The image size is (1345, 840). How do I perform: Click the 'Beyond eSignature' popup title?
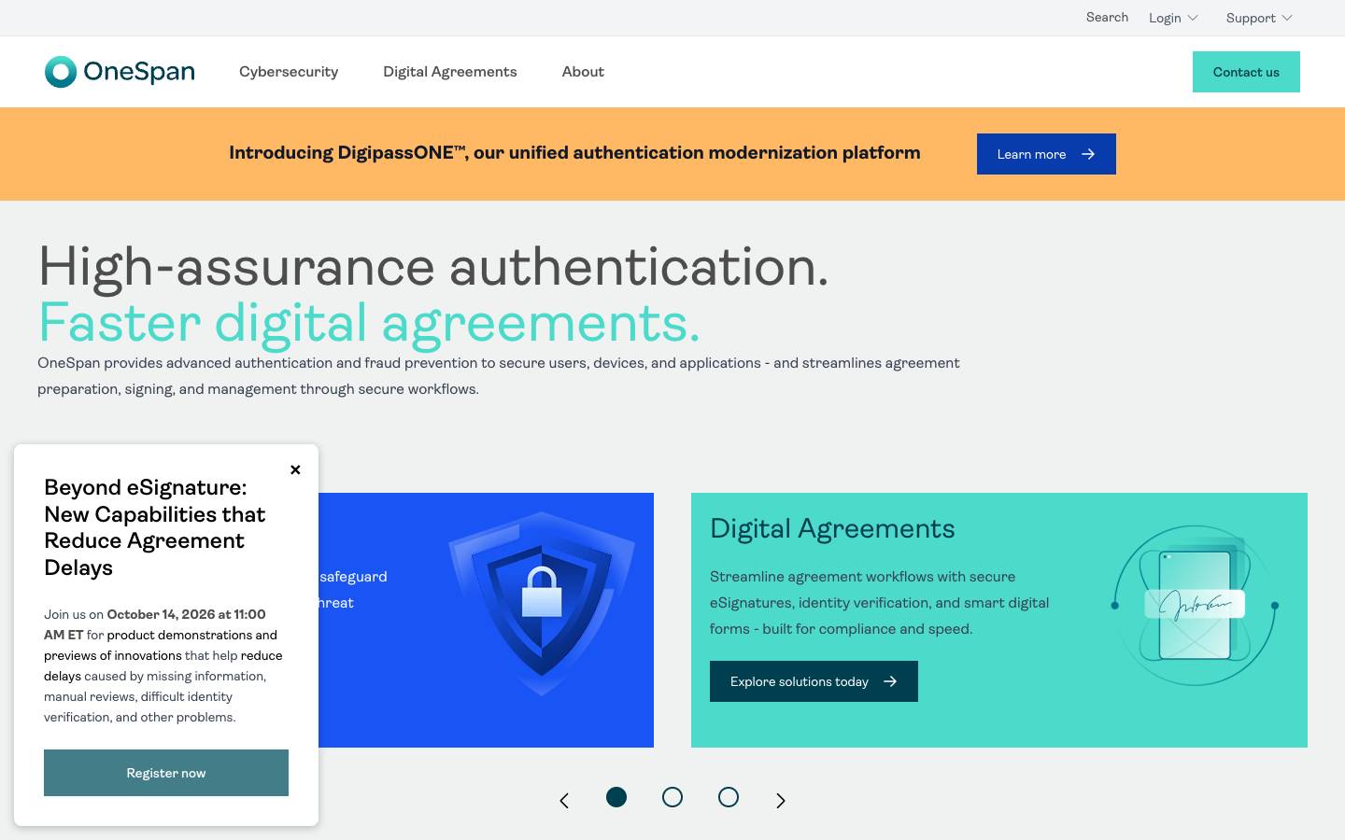[155, 527]
